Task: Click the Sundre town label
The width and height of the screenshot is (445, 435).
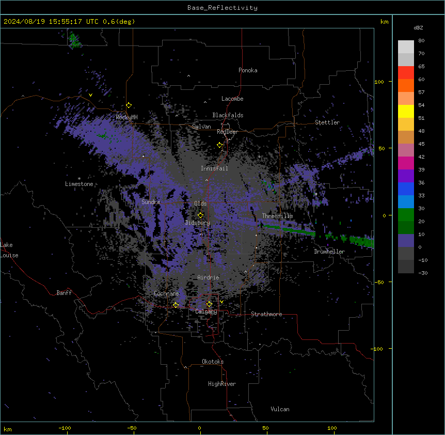Action: 151,202
